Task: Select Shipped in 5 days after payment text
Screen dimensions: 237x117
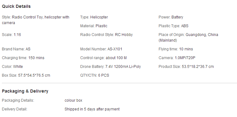Action: coord(92,109)
